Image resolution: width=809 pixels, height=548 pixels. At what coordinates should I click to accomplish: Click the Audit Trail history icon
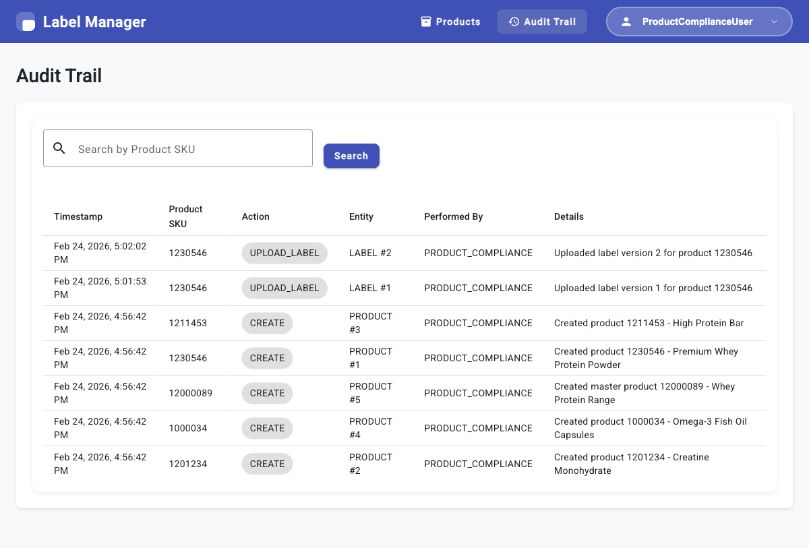[514, 22]
